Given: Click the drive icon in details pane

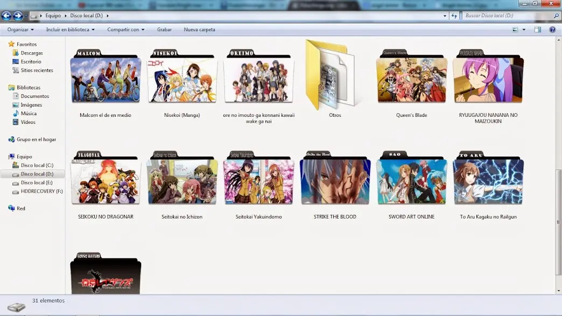Looking at the screenshot, I should 17,307.
